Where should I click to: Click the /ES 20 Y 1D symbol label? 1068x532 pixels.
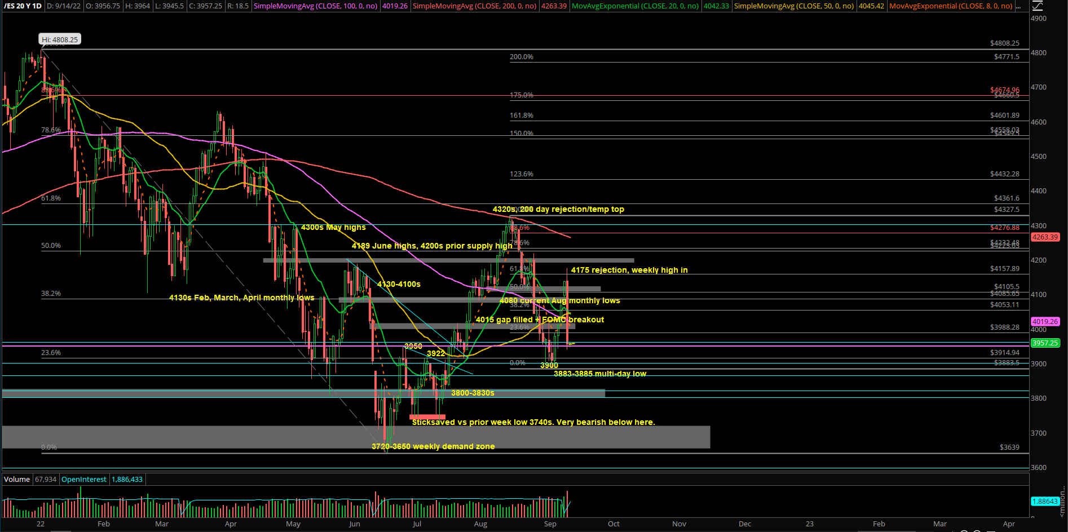coord(23,6)
